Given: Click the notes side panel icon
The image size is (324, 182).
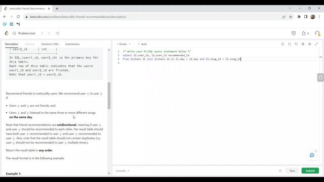Looking at the screenshot, I should click(x=320, y=77).
